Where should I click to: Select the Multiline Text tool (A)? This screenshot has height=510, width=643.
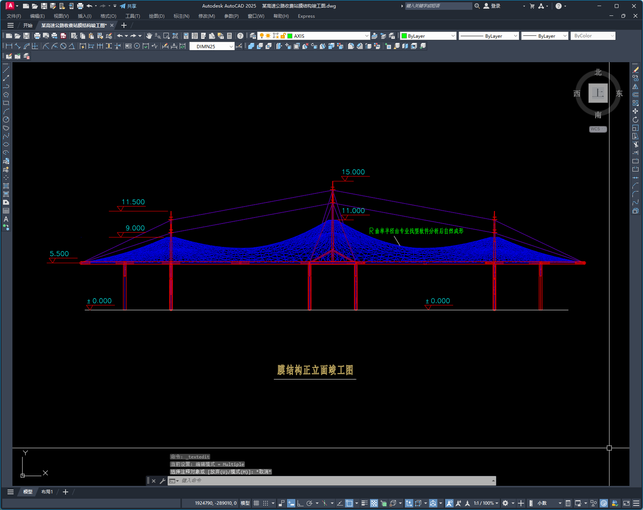tap(6, 219)
